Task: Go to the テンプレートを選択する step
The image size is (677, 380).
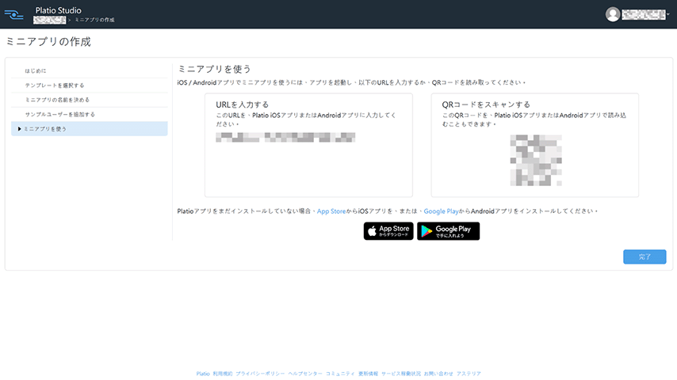Action: click(90, 85)
